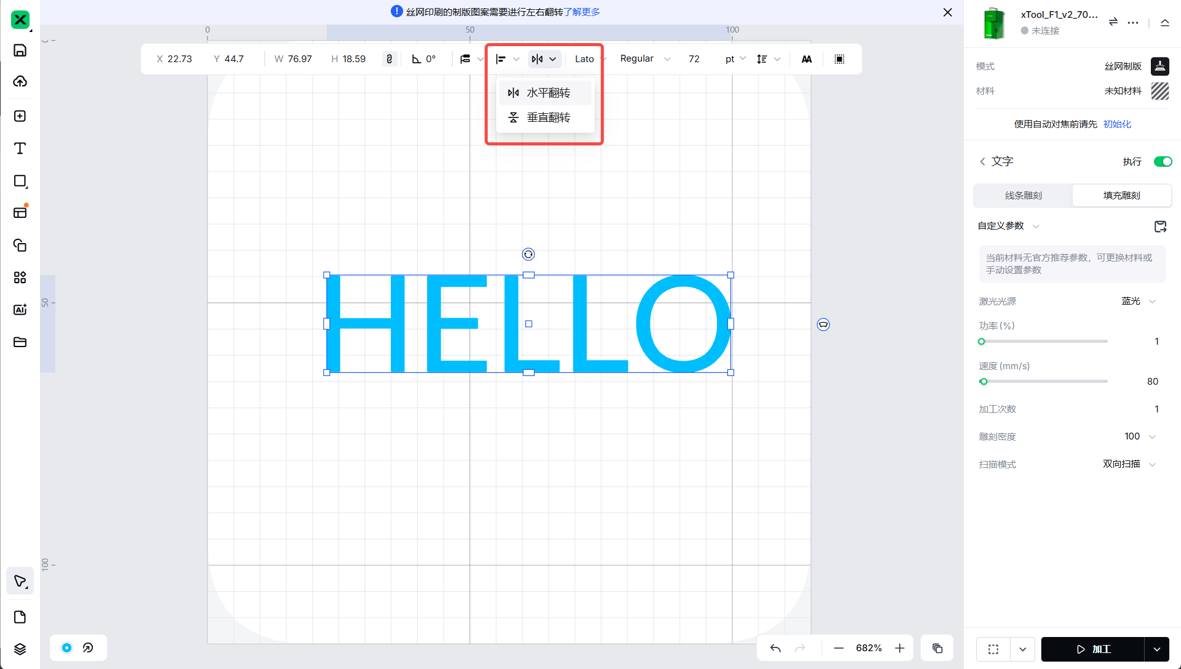Toggle the 执行 switch off
The height and width of the screenshot is (669, 1181).
pos(1163,161)
